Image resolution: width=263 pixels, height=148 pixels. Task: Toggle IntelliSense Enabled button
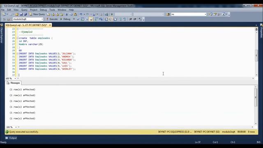(x=91, y=19)
